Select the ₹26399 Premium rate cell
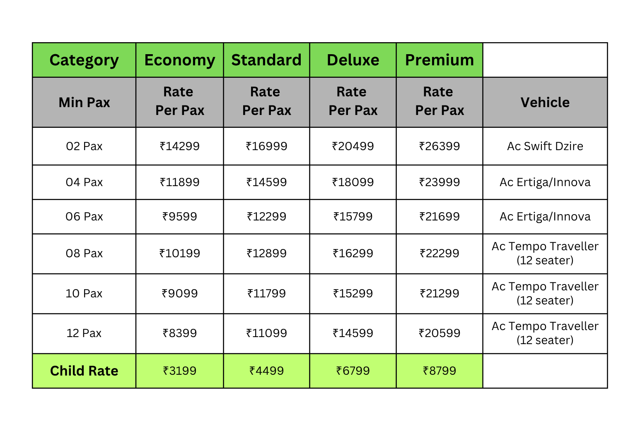Screen dimensions: 640x426 (x=440, y=146)
